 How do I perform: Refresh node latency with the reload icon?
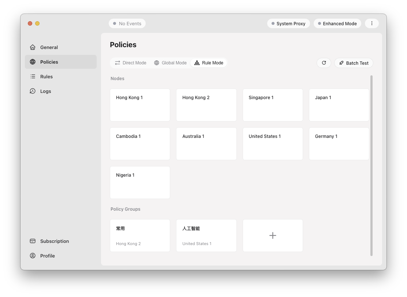(324, 63)
